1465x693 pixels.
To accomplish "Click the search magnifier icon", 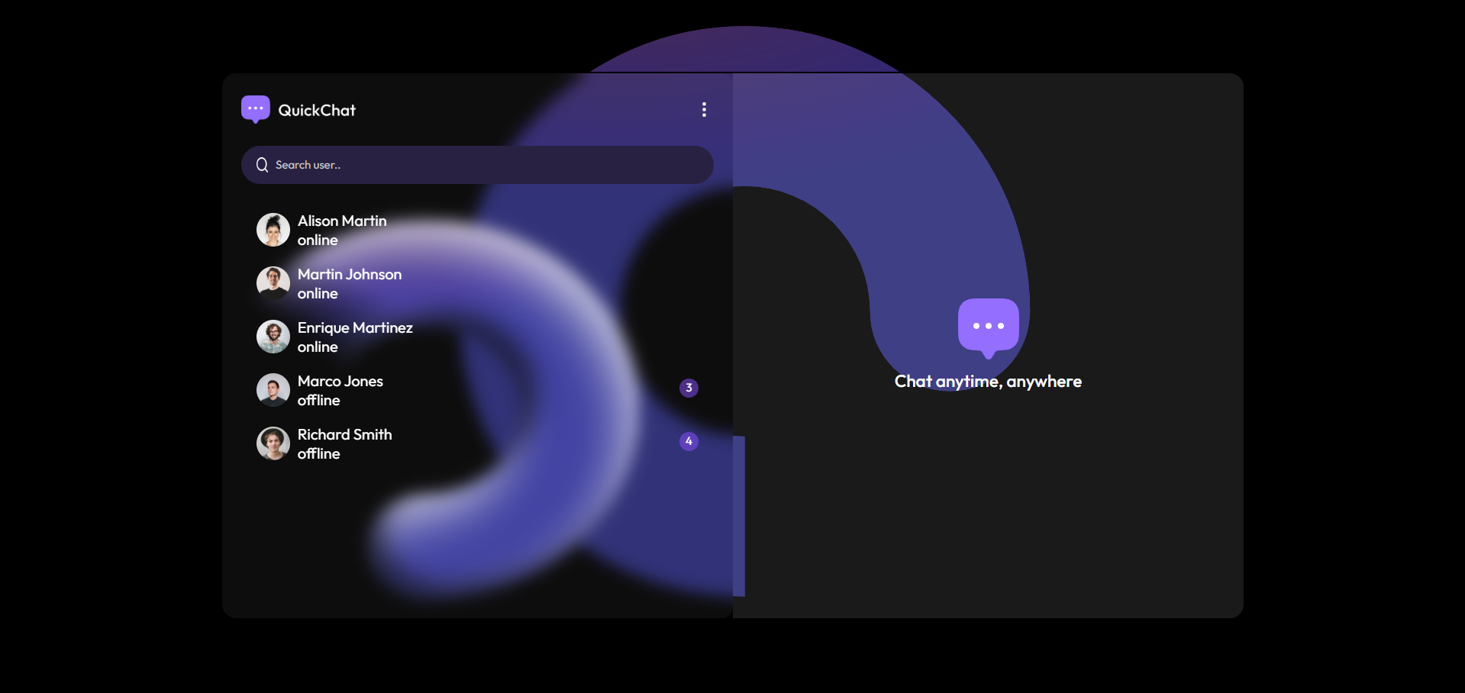I will [x=262, y=165].
